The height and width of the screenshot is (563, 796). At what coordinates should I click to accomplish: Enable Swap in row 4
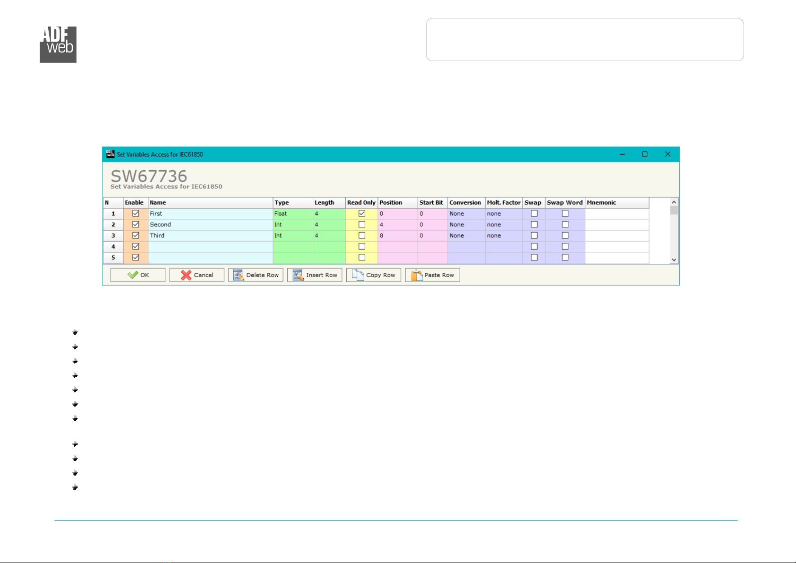pos(534,246)
